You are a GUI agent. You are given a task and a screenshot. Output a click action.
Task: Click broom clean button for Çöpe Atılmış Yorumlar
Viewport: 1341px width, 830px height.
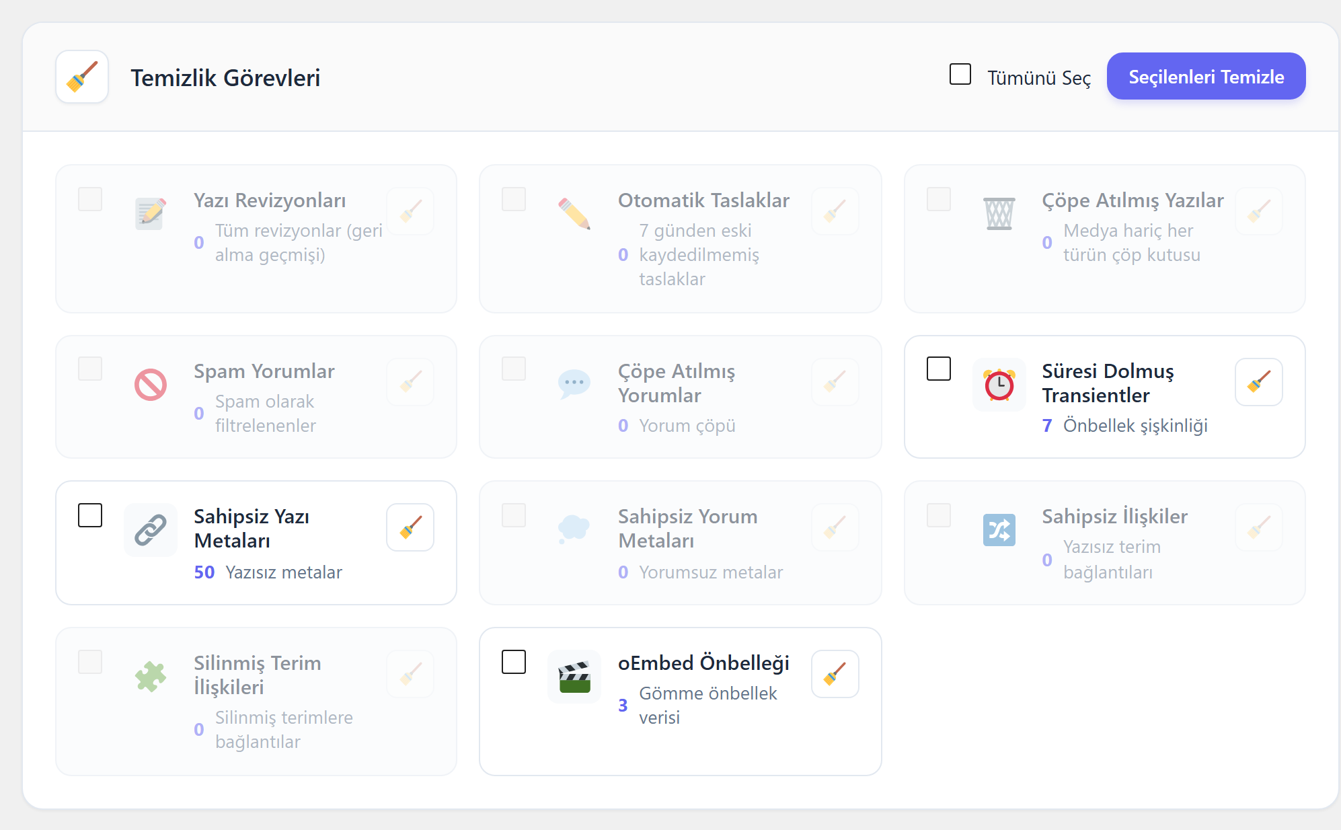(x=835, y=382)
